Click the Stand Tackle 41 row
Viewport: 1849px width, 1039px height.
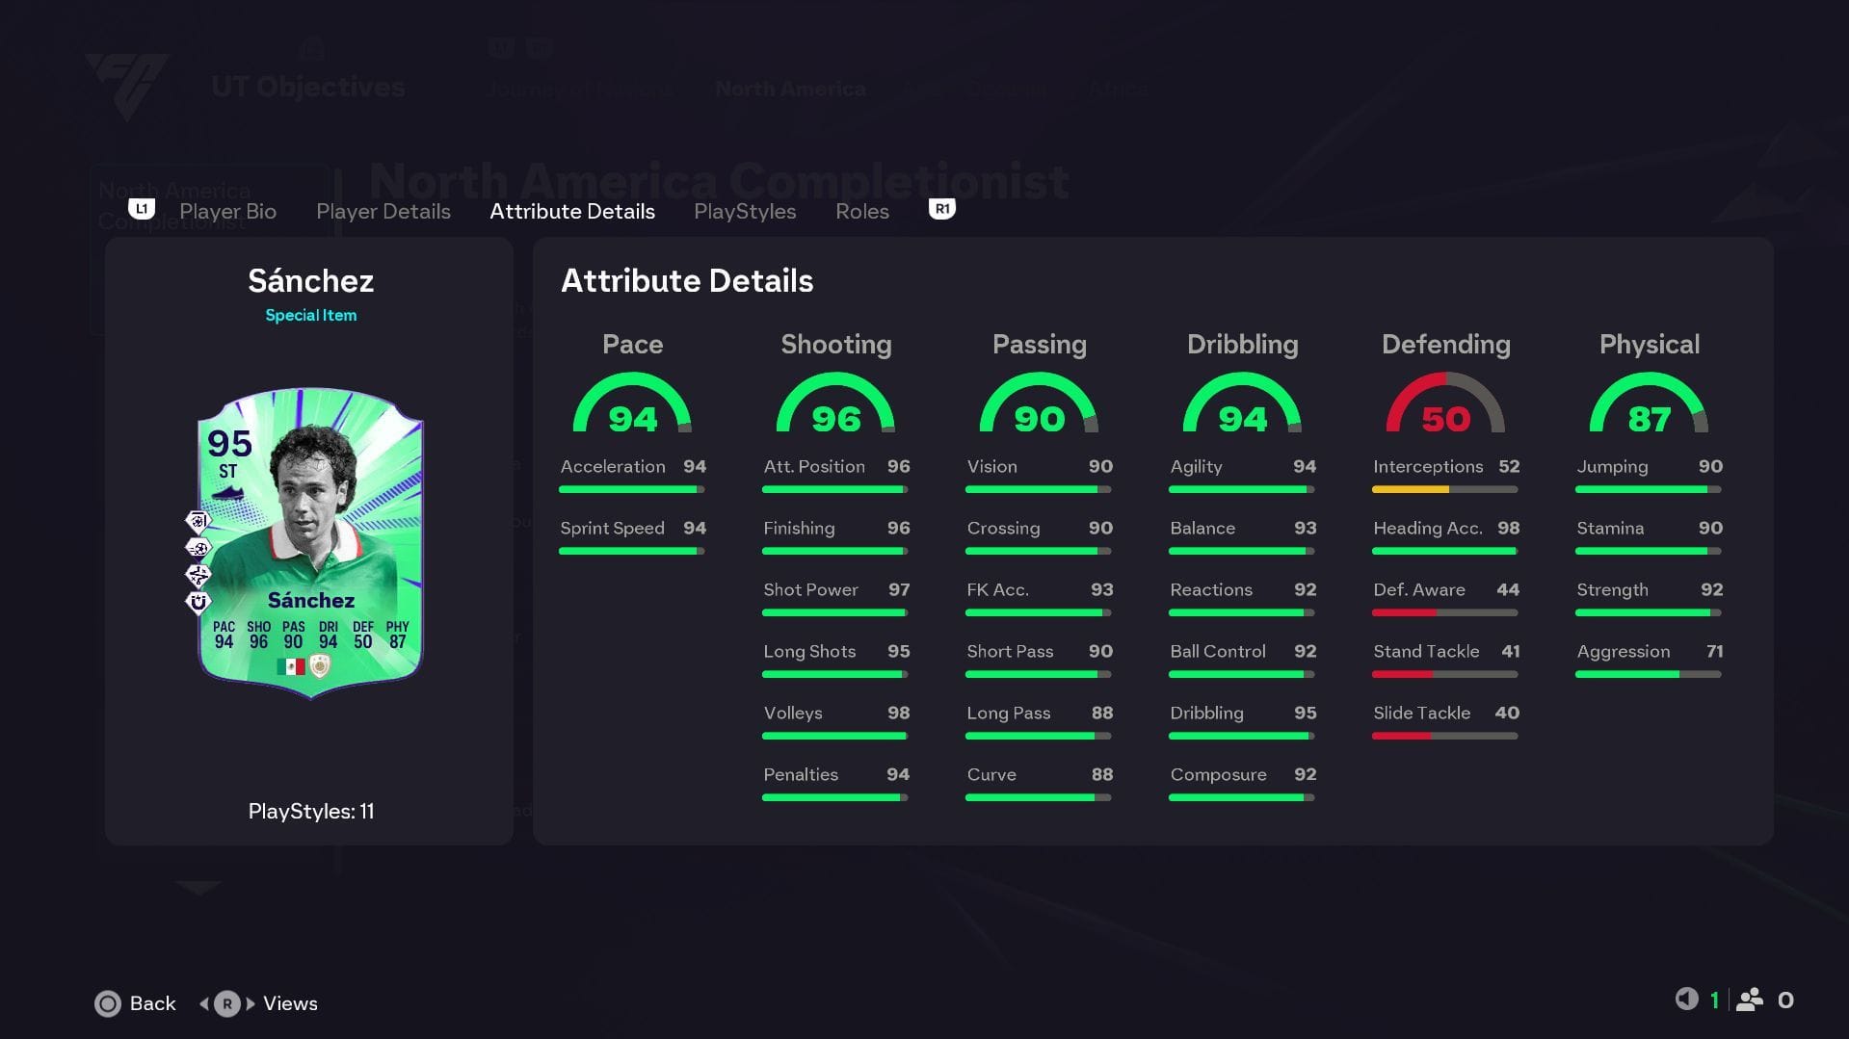click(x=1445, y=660)
